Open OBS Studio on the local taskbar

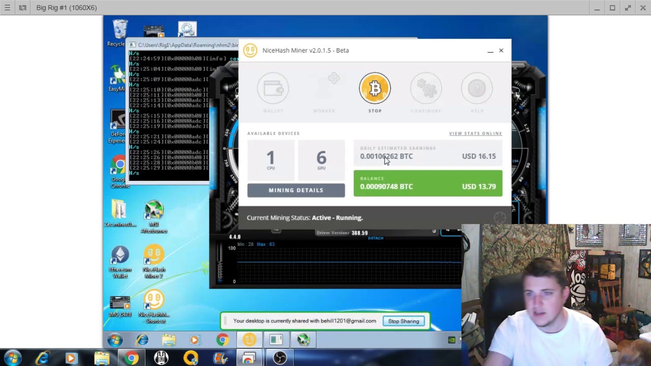280,358
